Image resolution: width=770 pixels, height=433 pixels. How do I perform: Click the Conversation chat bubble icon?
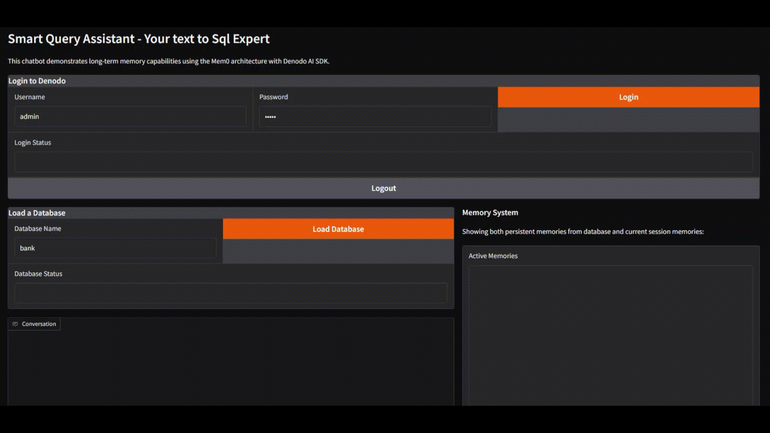pos(15,324)
